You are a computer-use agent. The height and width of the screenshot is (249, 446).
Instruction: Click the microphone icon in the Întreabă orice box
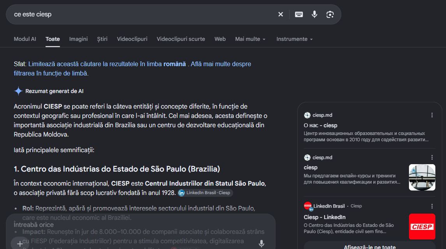pyautogui.click(x=261, y=244)
